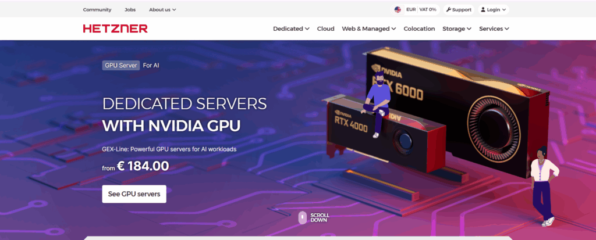Go to the Cloud page
The width and height of the screenshot is (596, 240).
point(326,28)
